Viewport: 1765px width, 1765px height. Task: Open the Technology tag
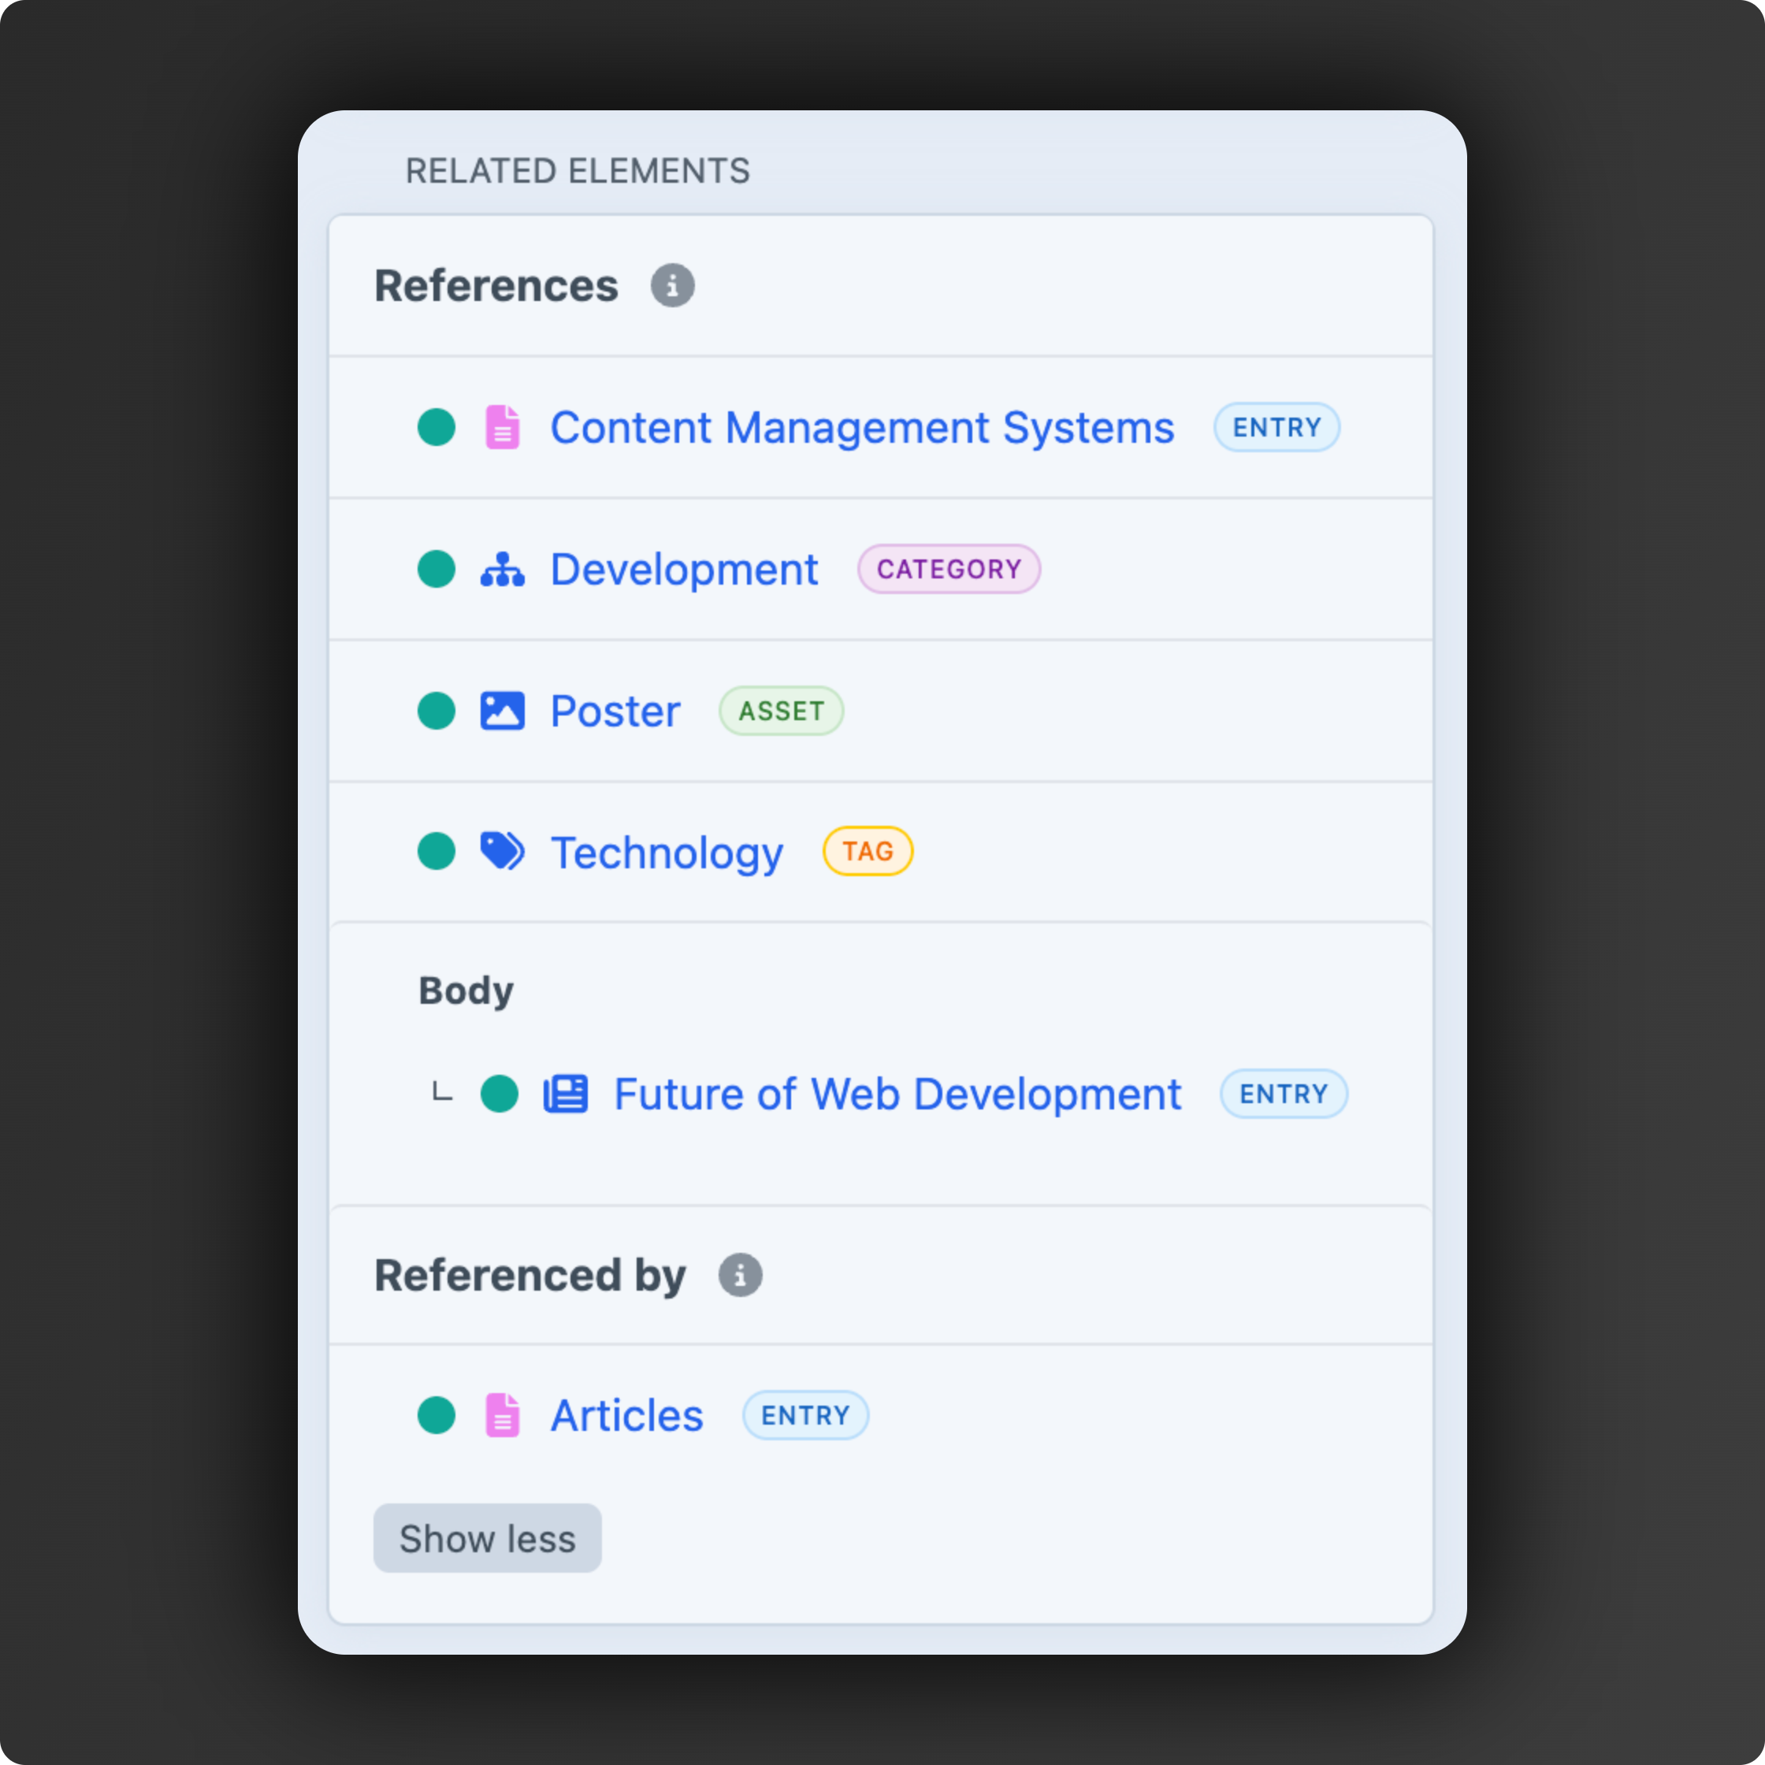click(x=666, y=850)
